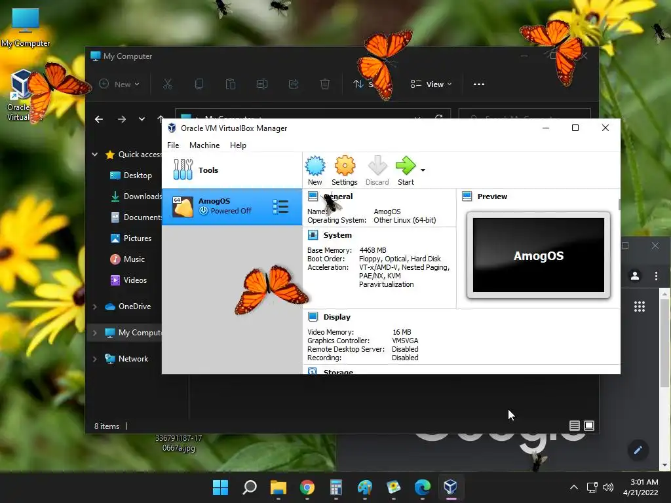Click Customize pencil button in Chrome page
This screenshot has width=671, height=503.
point(638,450)
